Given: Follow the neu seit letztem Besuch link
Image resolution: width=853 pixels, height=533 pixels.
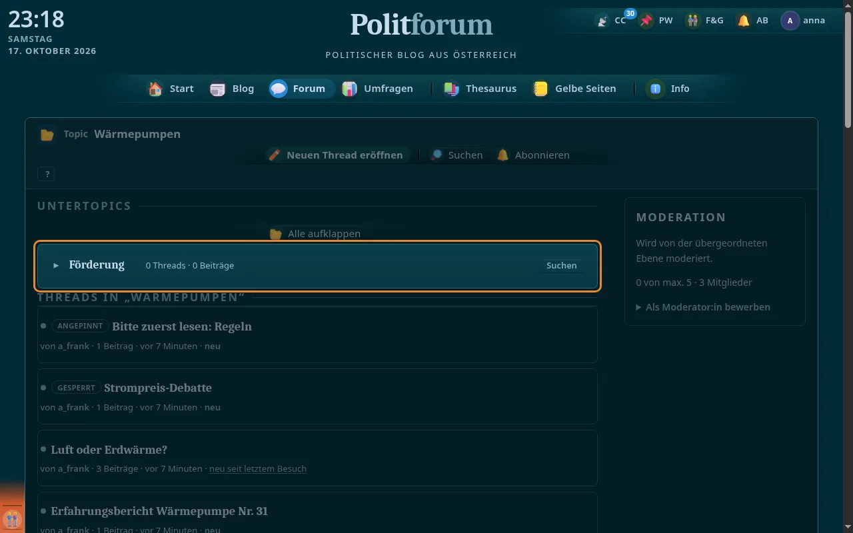Looking at the screenshot, I should coord(258,469).
